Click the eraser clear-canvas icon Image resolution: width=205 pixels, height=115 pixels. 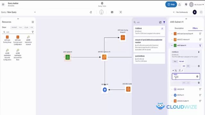coord(91,12)
